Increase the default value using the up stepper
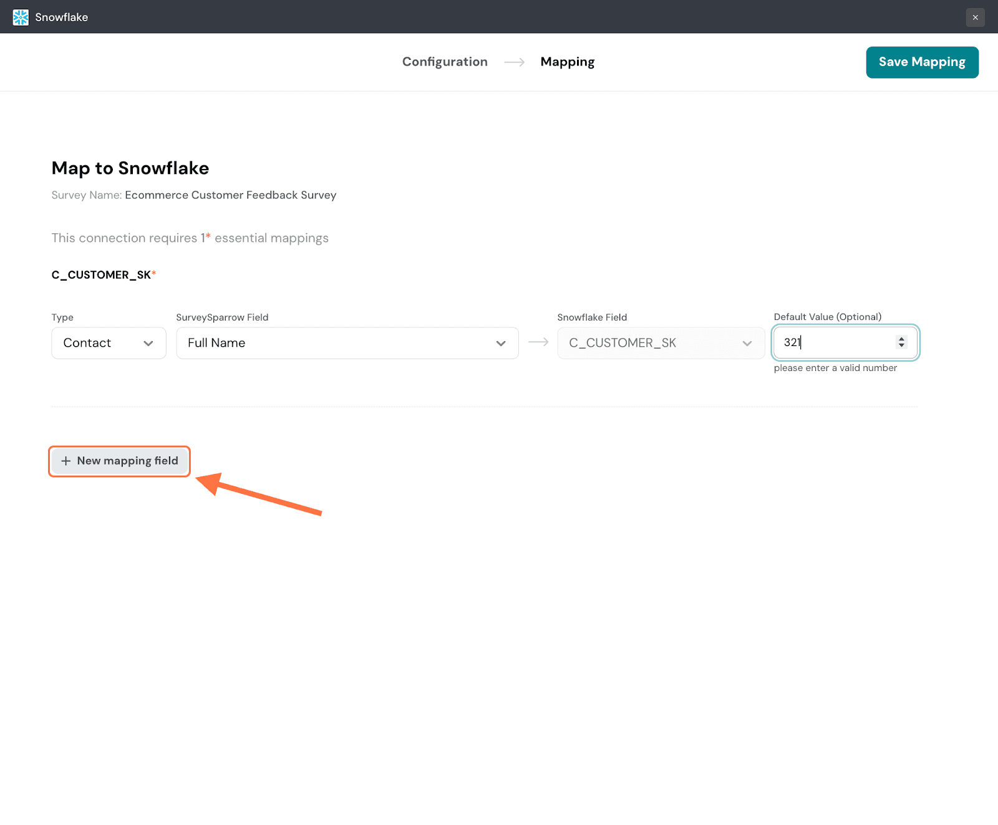Image resolution: width=998 pixels, height=825 pixels. [x=901, y=339]
